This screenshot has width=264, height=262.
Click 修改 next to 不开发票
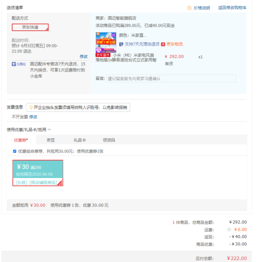pyautogui.click(x=33, y=117)
